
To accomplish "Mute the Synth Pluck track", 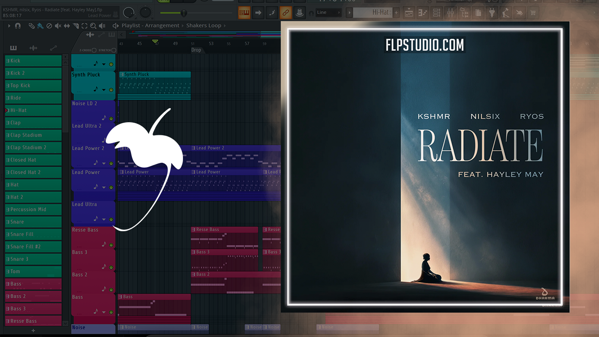I will point(111,90).
